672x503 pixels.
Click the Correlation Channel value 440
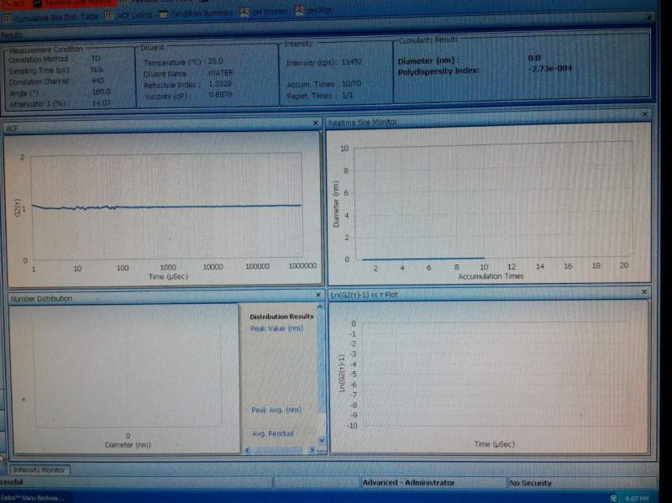97,81
